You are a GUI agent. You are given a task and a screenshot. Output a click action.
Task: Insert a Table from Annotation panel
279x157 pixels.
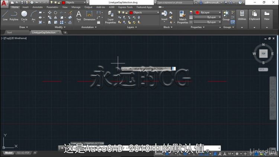[x=99, y=22]
